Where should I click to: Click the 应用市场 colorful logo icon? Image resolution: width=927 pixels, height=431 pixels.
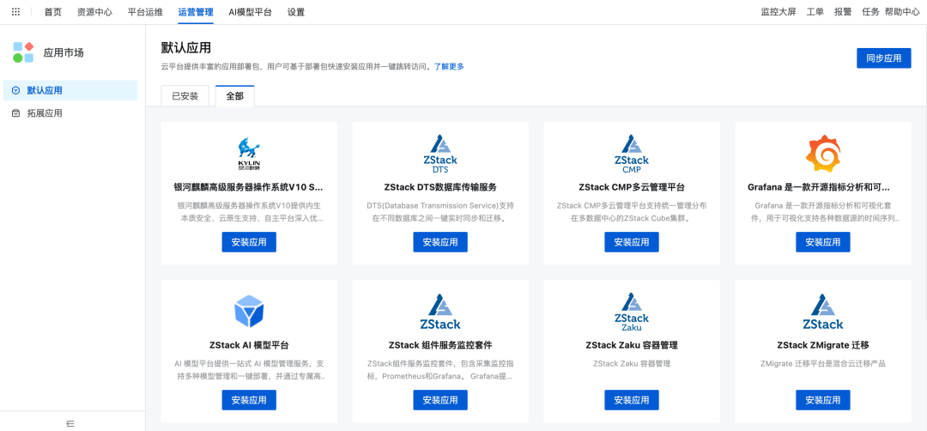click(x=24, y=52)
